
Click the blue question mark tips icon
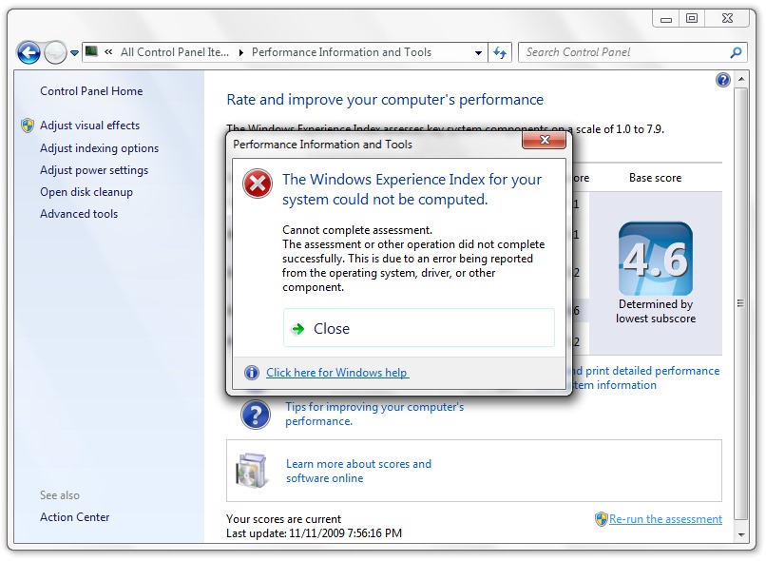coord(255,415)
